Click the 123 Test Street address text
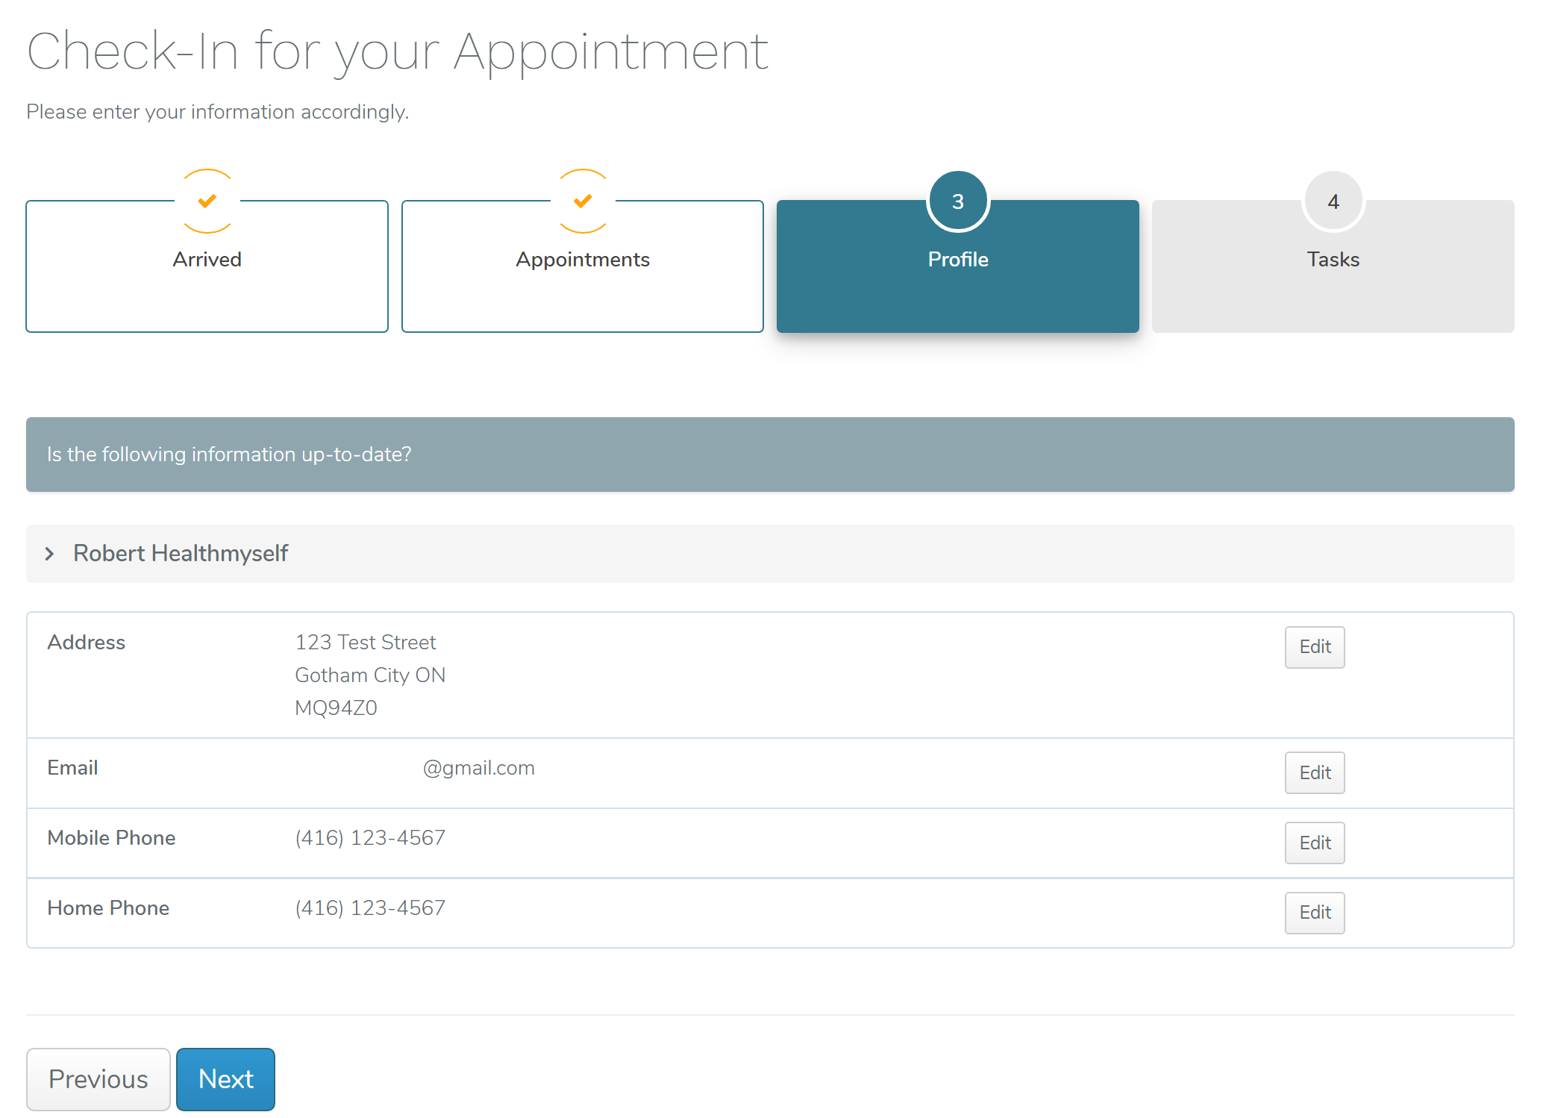 (x=366, y=643)
